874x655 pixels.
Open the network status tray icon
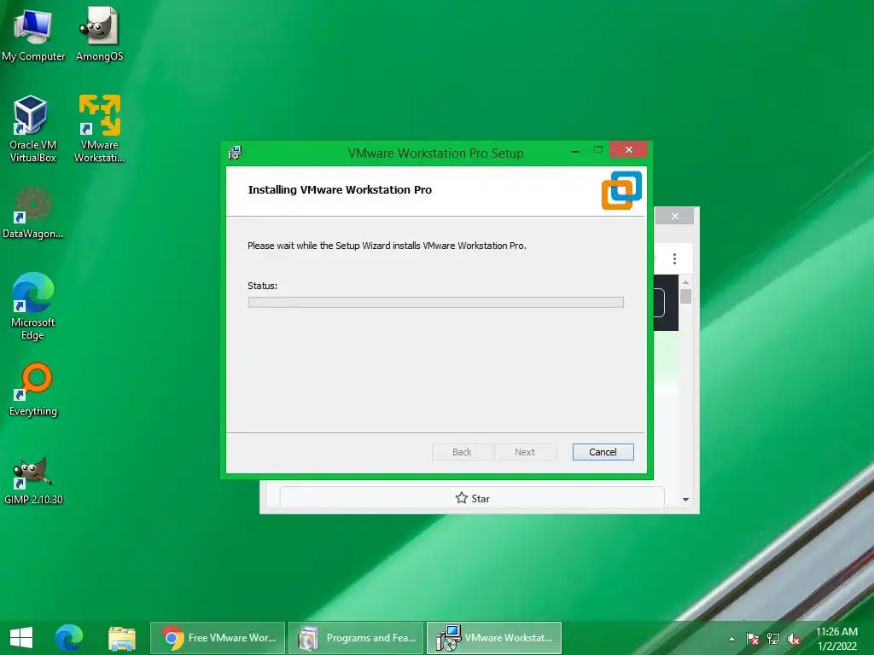tap(773, 639)
